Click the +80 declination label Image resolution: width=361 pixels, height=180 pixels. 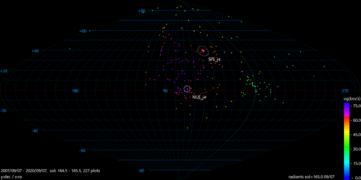point(142,11)
